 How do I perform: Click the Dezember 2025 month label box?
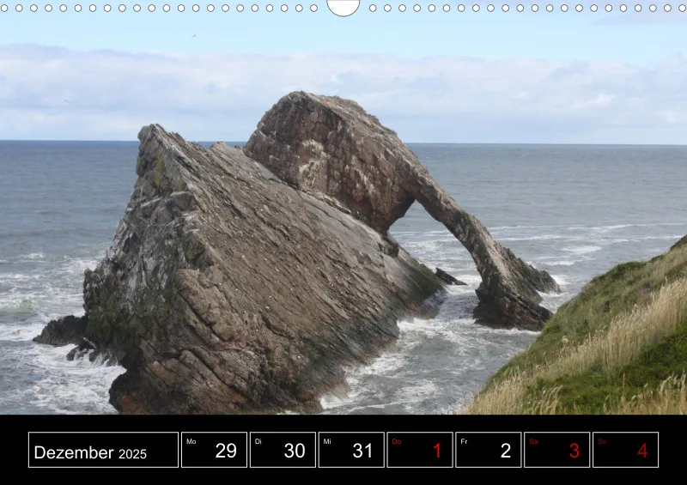[103, 450]
